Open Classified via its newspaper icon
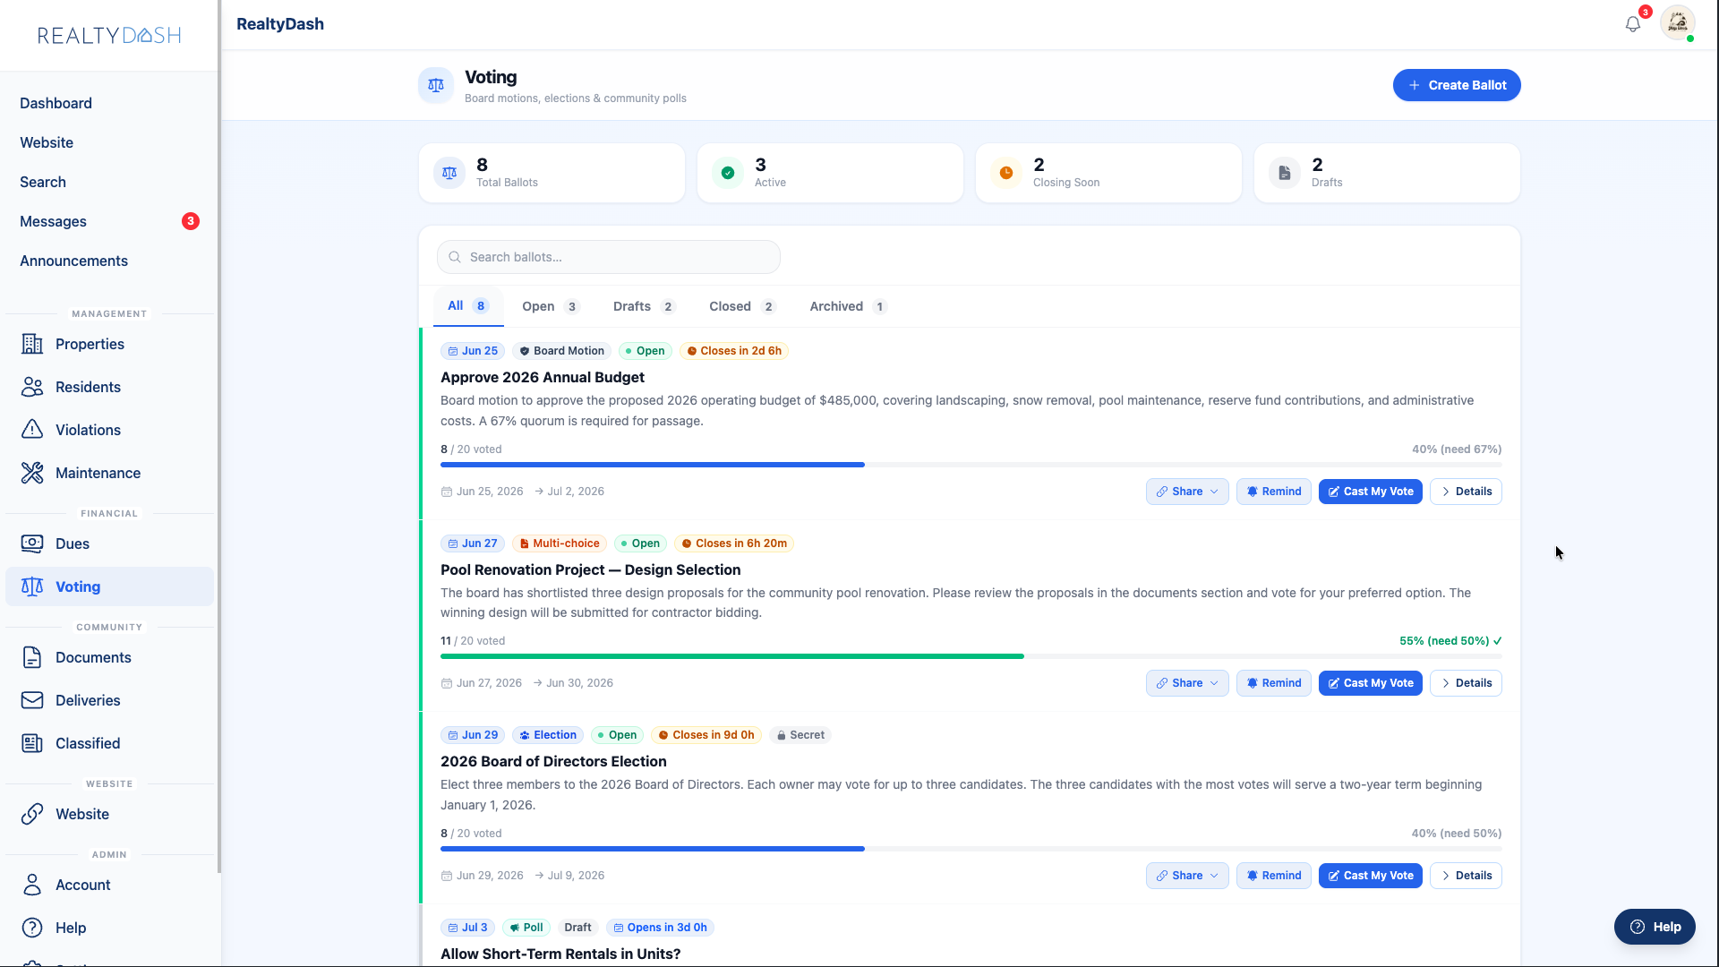1719x967 pixels. [x=32, y=743]
